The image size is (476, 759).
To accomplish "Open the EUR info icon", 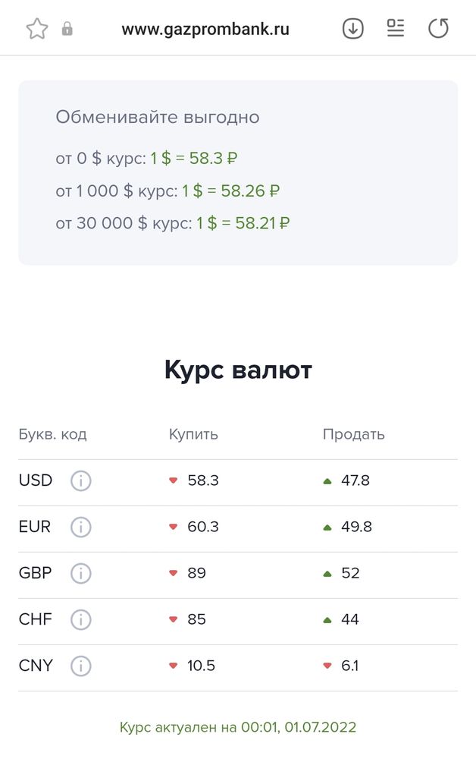I will [x=80, y=528].
